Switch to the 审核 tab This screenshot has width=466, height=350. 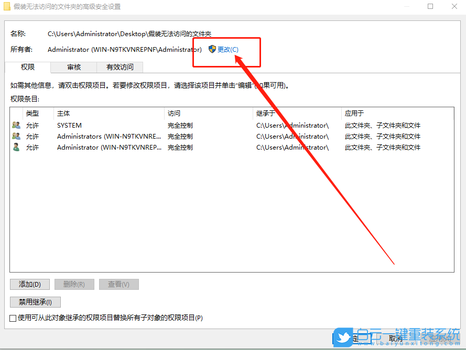point(73,67)
